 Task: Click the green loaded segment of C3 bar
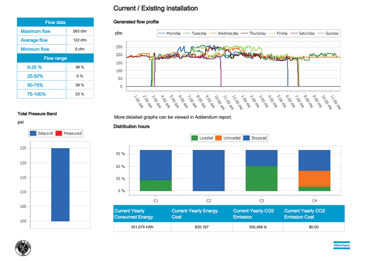tap(262, 179)
